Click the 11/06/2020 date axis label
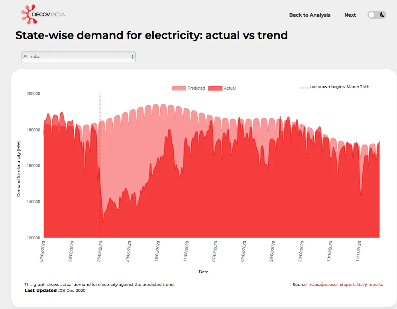Screen dimensions: 397x309 coord(187,251)
